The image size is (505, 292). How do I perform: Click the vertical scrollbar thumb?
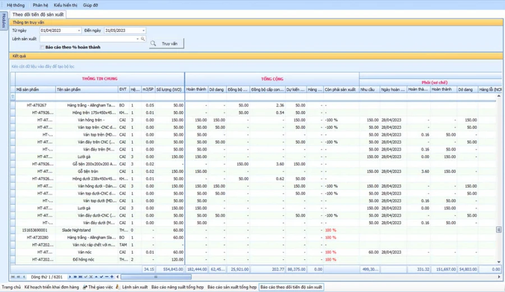tap(499, 230)
